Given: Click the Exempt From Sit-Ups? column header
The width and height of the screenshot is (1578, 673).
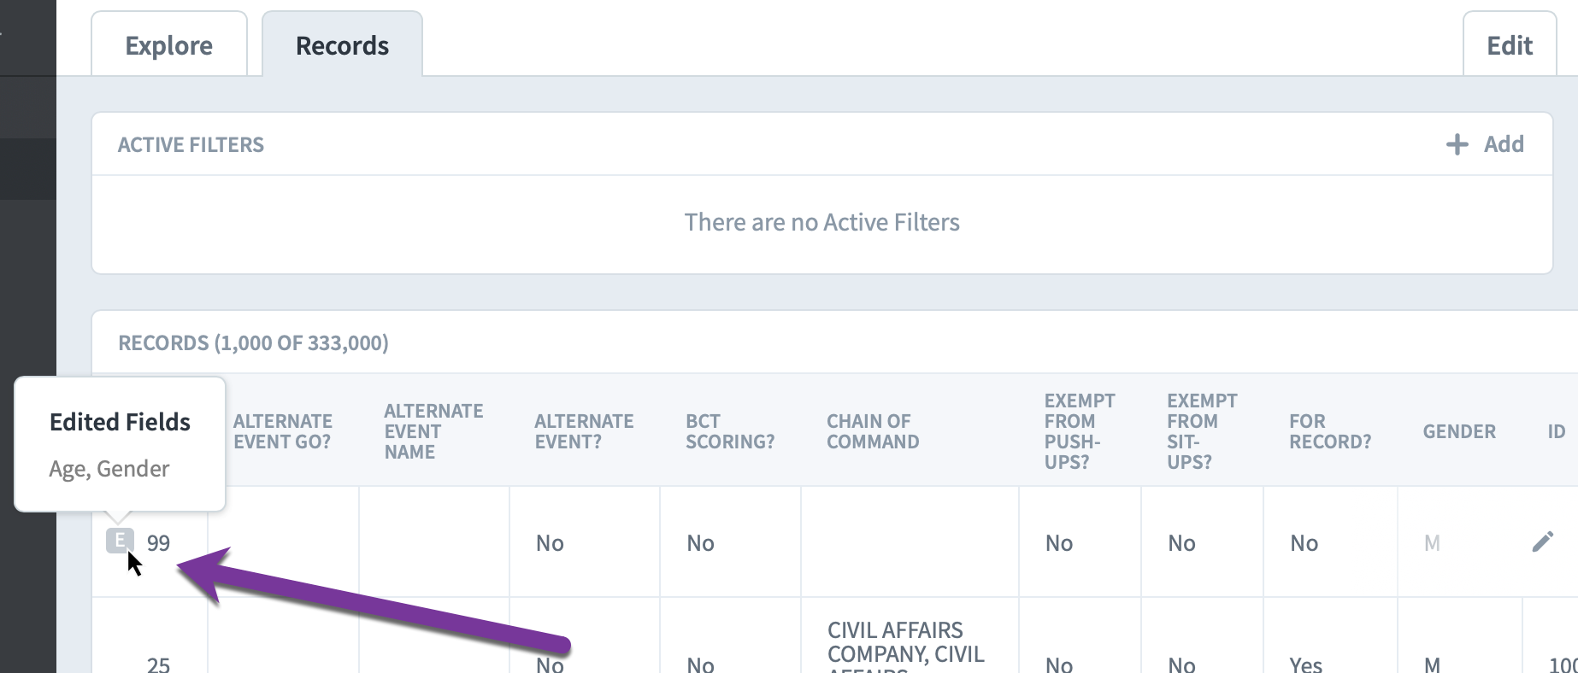Looking at the screenshot, I should pyautogui.click(x=1202, y=431).
